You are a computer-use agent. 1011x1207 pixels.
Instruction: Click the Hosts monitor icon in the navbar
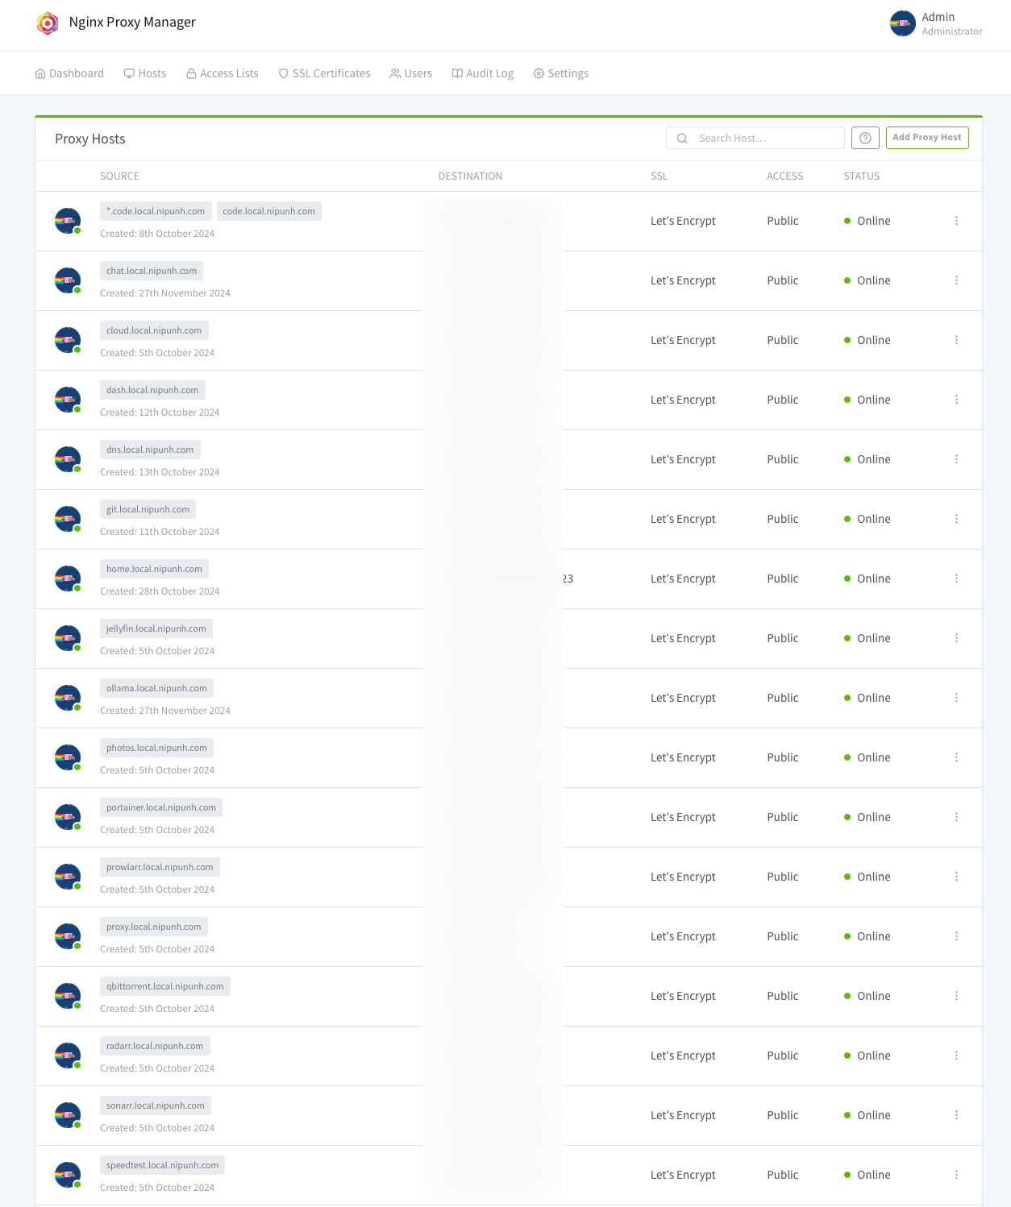pyautogui.click(x=130, y=73)
